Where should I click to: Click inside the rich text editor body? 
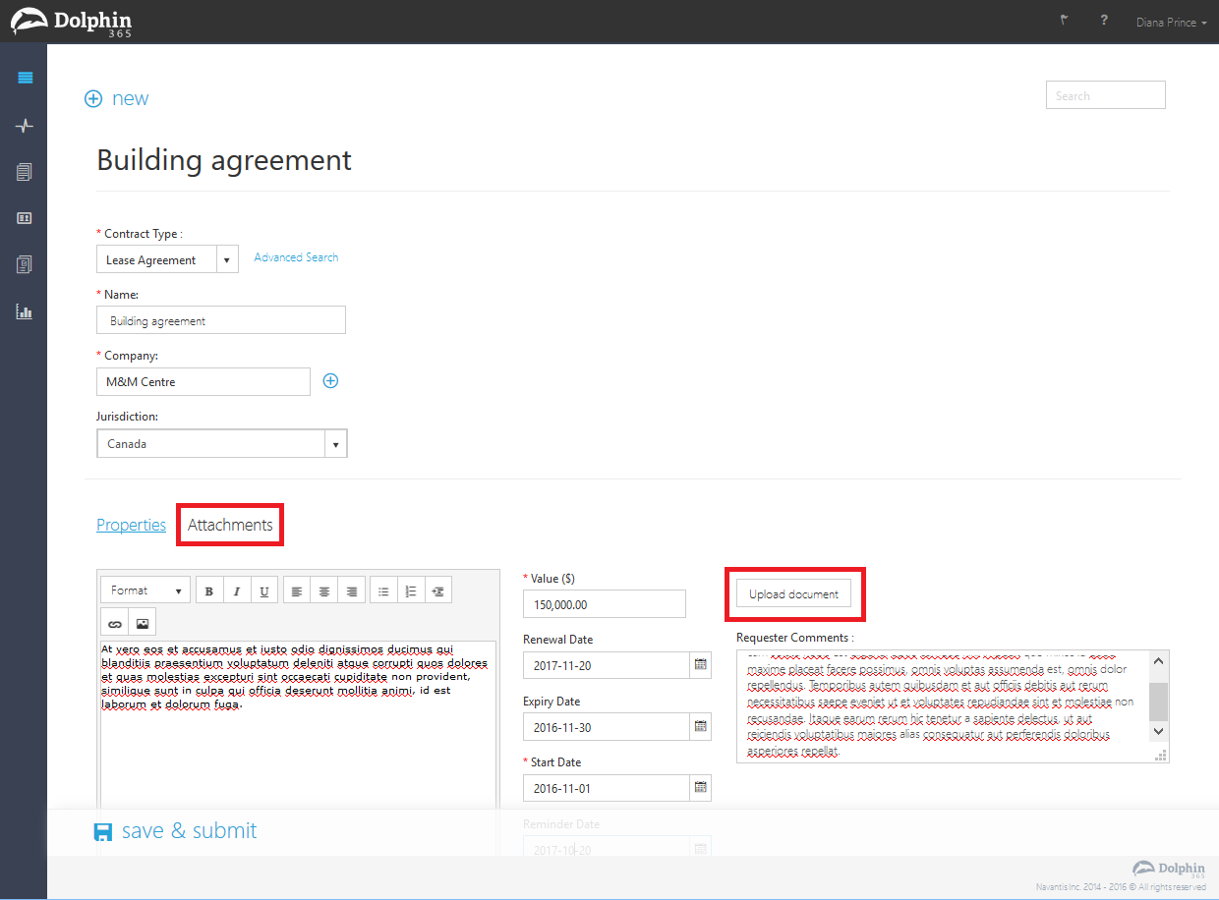tap(297, 727)
